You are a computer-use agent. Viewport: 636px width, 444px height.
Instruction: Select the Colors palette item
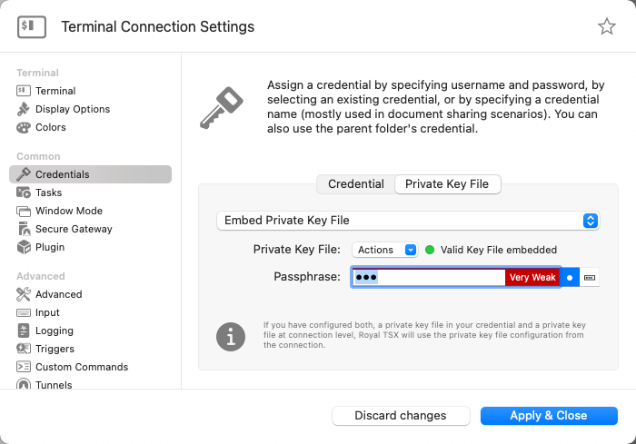(50, 127)
